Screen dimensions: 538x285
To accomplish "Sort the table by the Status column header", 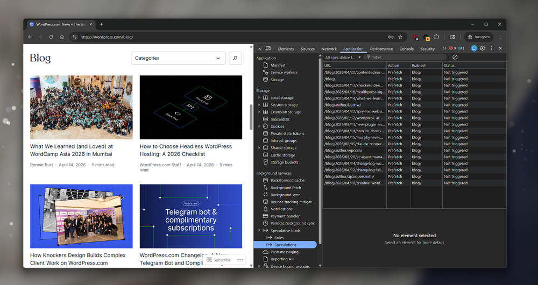I will coord(474,66).
